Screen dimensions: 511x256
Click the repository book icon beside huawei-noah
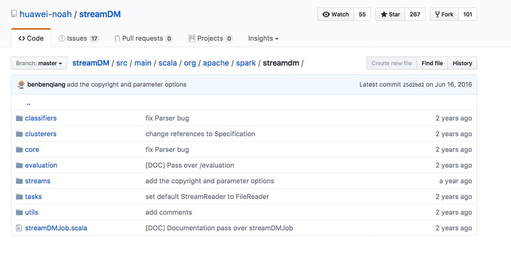(x=14, y=14)
